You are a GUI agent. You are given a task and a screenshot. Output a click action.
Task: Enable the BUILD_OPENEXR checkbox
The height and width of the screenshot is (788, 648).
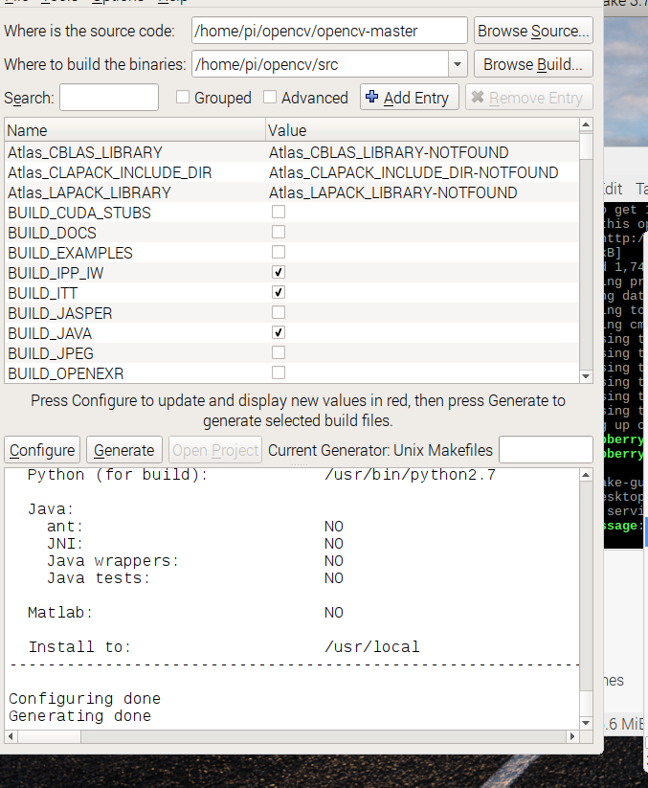pos(279,372)
